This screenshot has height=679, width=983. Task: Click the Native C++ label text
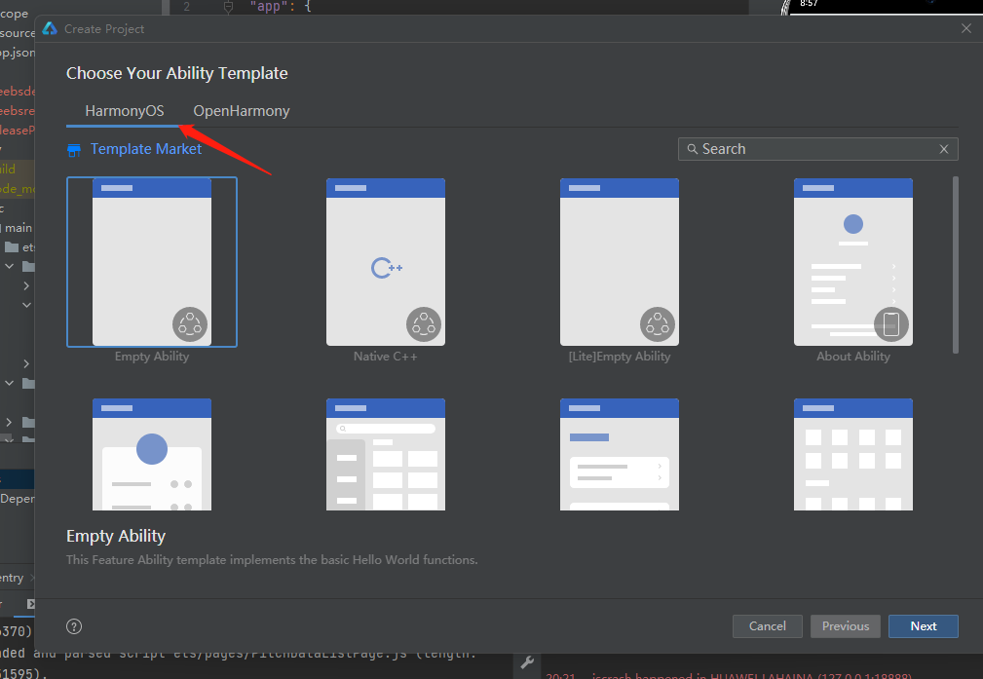386,357
